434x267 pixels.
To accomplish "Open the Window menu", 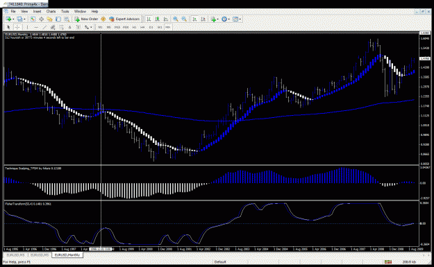I will (x=80, y=11).
